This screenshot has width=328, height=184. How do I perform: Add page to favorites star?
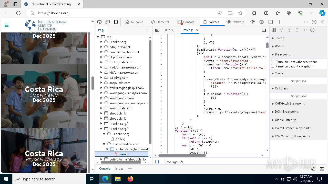point(240,13)
